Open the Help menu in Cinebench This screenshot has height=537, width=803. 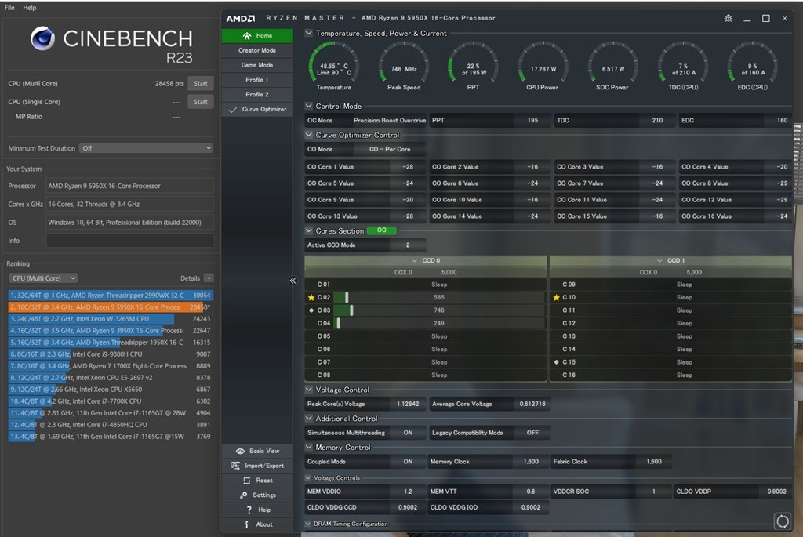30,8
